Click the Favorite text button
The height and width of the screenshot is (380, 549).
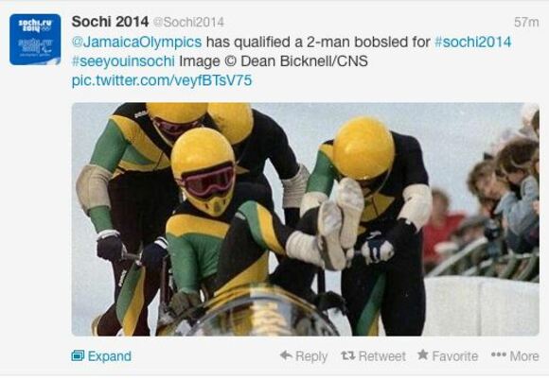(454, 355)
